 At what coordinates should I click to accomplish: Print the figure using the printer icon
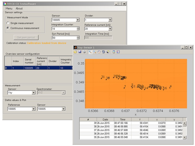point(84,52)
